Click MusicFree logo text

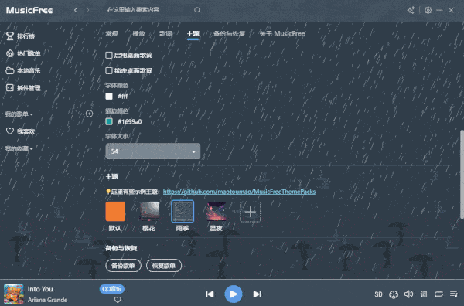(x=29, y=10)
